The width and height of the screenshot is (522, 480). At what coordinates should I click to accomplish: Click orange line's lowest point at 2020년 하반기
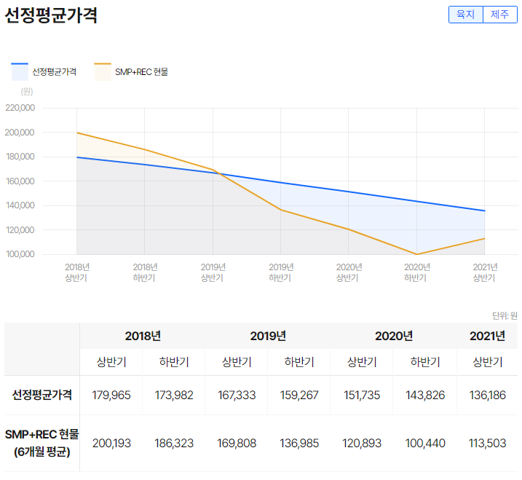tap(417, 254)
